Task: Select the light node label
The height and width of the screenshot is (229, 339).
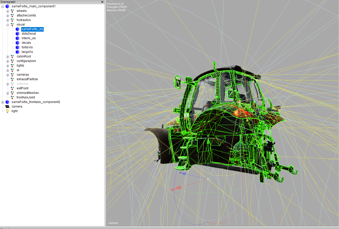Action: 15,111
